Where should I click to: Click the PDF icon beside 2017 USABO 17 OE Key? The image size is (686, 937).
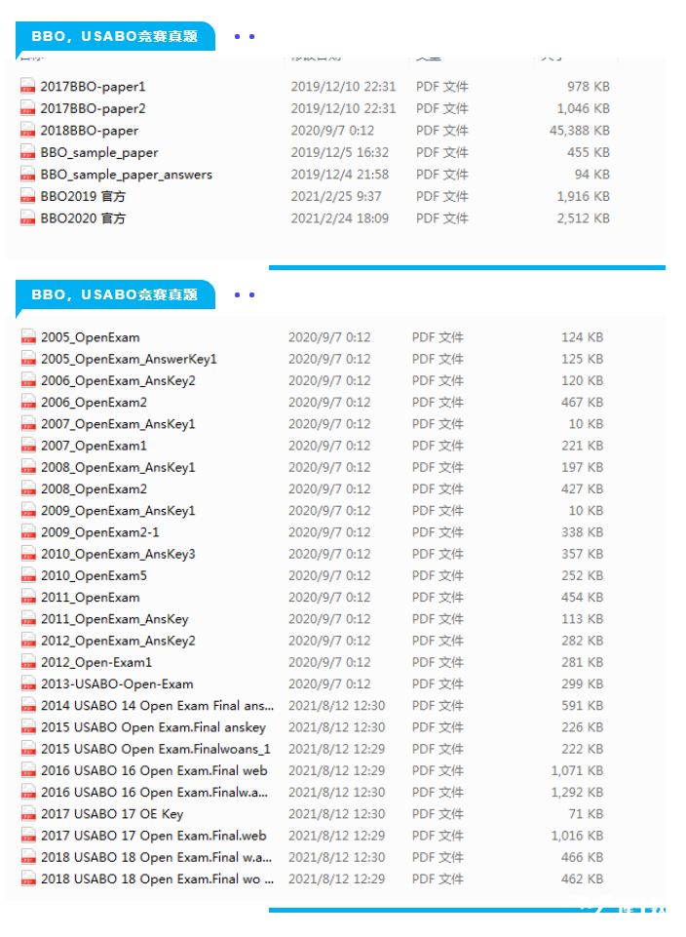pyautogui.click(x=28, y=813)
